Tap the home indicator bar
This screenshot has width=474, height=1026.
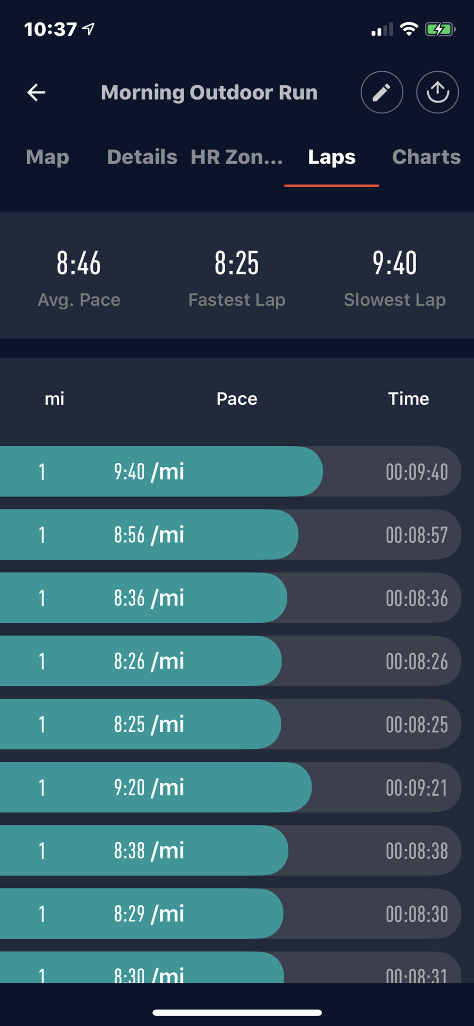point(237,1013)
